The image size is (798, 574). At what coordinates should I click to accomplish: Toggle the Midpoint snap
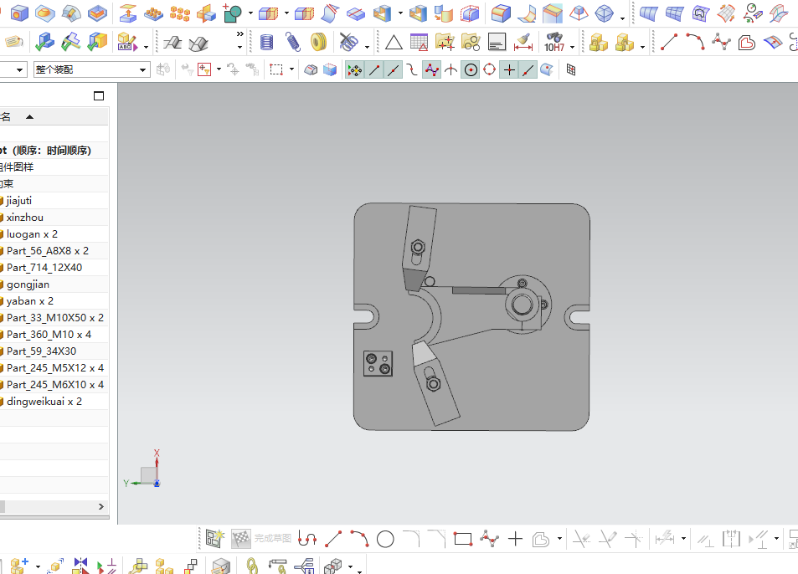pos(393,69)
